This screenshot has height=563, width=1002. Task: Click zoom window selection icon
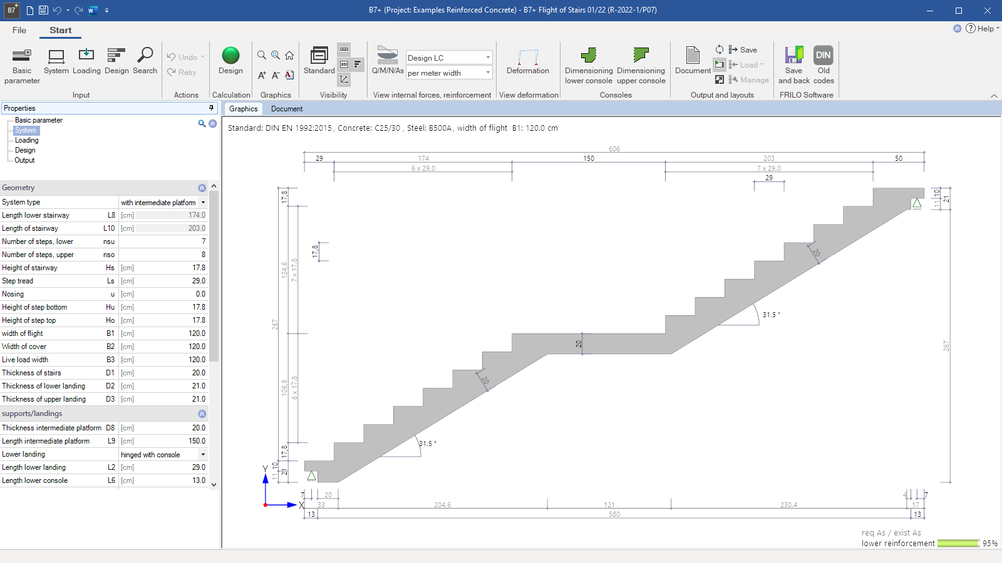coord(276,55)
